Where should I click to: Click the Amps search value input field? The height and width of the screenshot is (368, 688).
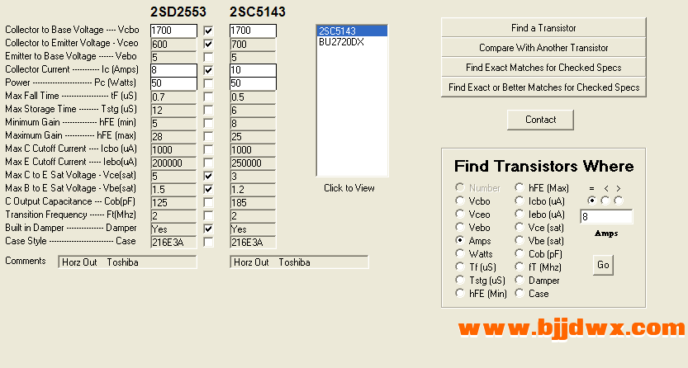tap(606, 217)
